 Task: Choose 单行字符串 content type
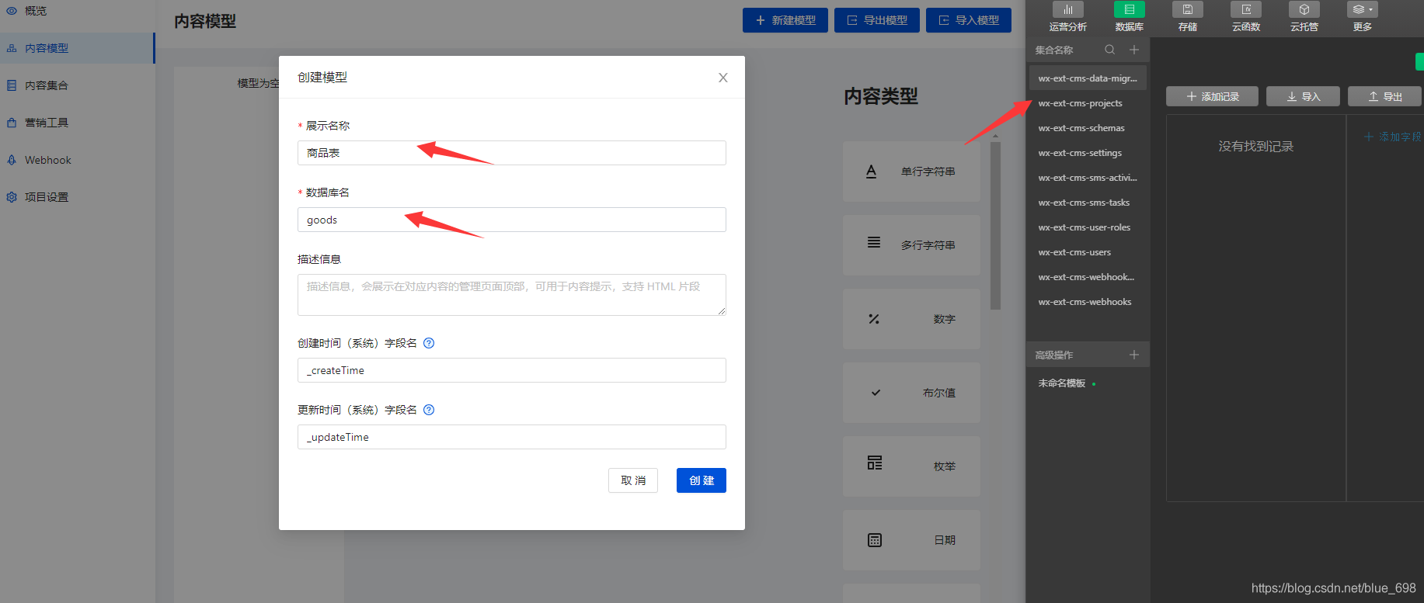[911, 172]
